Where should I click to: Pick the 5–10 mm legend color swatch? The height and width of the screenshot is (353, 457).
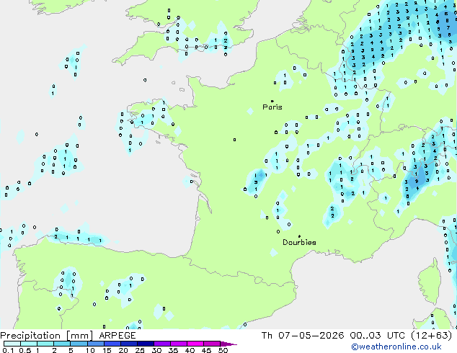coord(79,344)
